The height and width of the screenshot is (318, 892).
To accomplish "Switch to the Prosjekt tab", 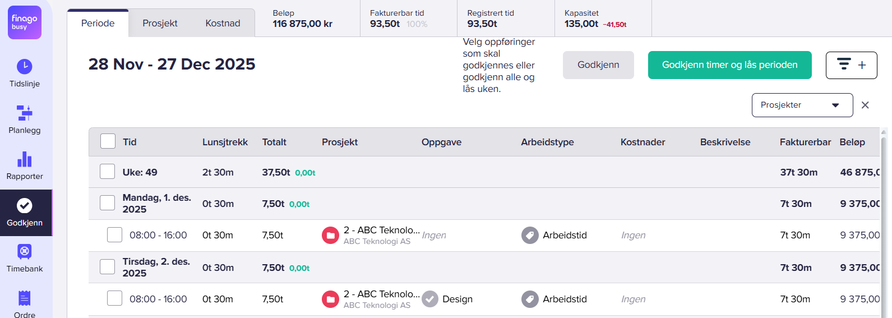I will [x=160, y=23].
